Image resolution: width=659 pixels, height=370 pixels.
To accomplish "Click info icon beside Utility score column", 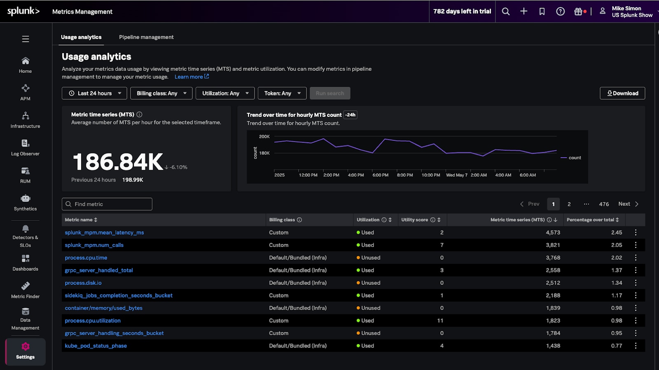I will [x=433, y=220].
